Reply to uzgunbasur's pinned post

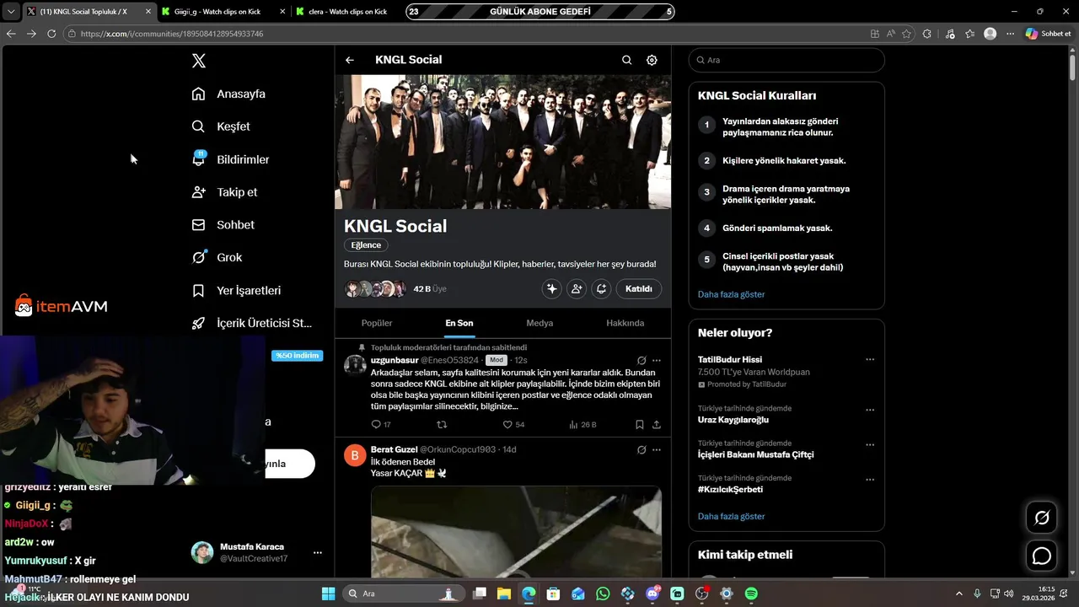381,425
